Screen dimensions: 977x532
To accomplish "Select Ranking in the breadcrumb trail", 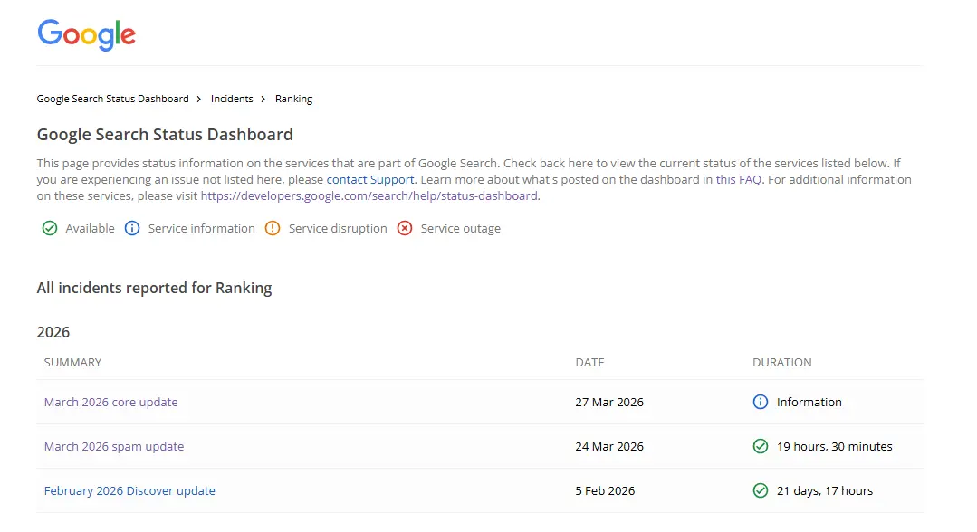I will [293, 99].
